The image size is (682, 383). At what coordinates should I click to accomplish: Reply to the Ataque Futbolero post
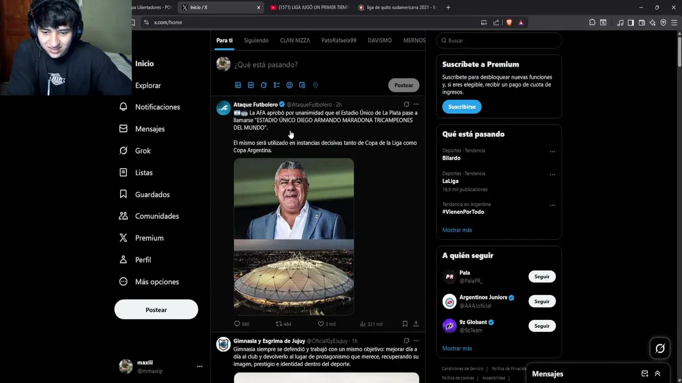[241, 324]
